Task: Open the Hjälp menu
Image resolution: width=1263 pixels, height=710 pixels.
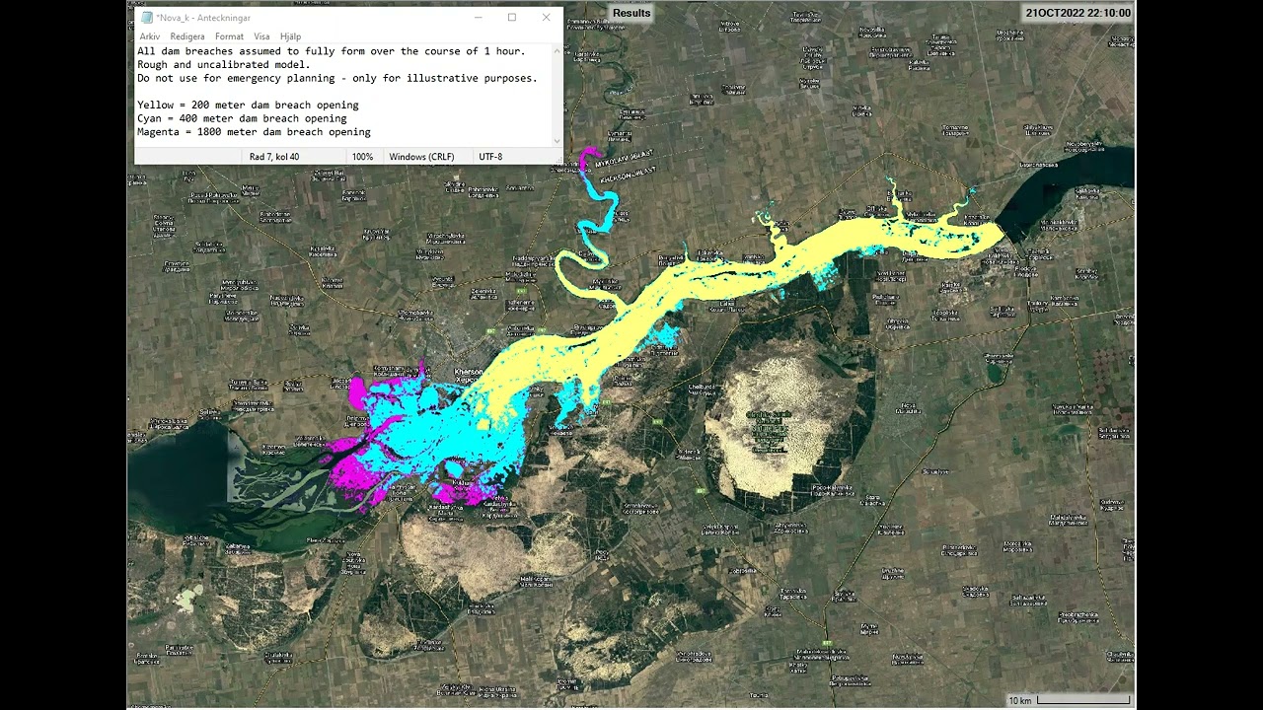Action: 290,36
